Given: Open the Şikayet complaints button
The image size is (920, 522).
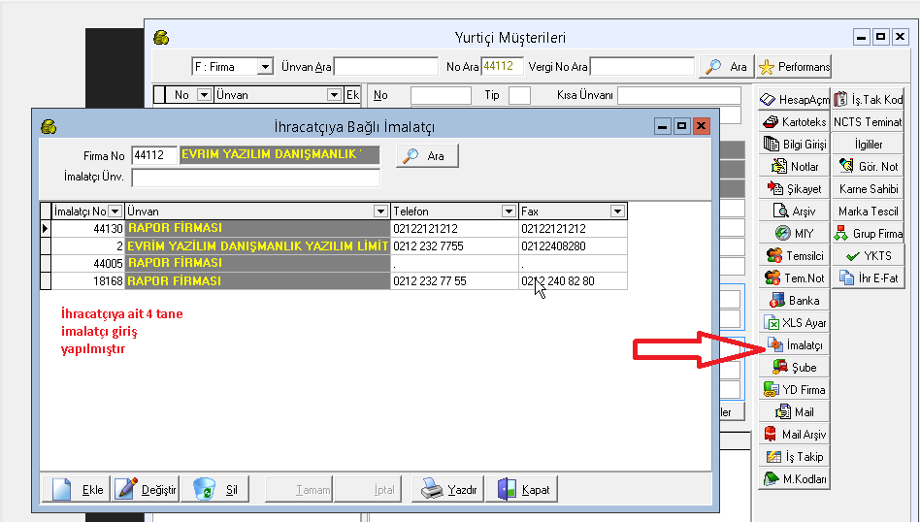Looking at the screenshot, I should (794, 189).
